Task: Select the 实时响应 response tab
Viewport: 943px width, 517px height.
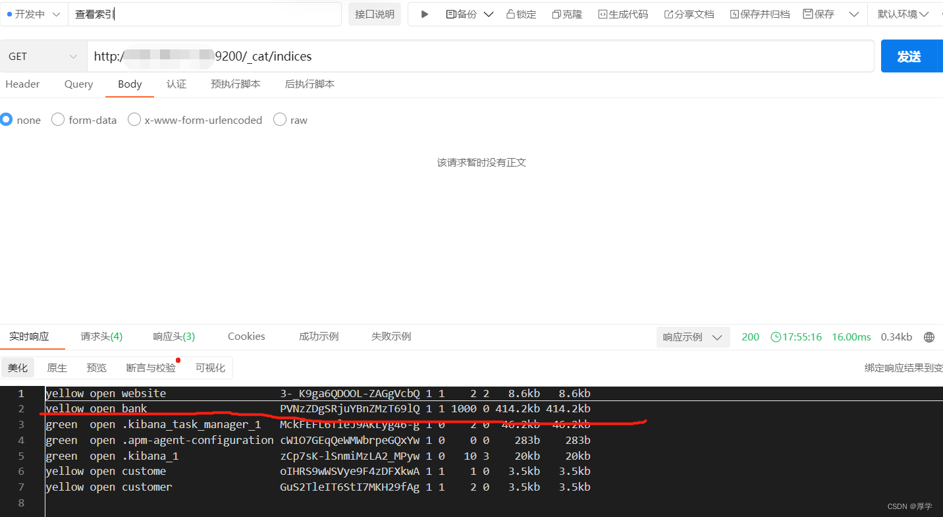Action: coord(29,337)
